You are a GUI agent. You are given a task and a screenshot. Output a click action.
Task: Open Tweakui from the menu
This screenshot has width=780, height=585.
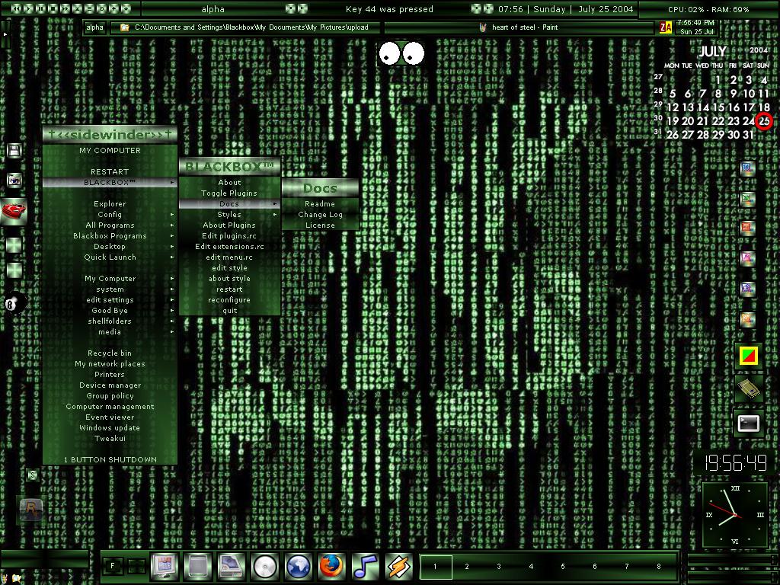pos(110,439)
